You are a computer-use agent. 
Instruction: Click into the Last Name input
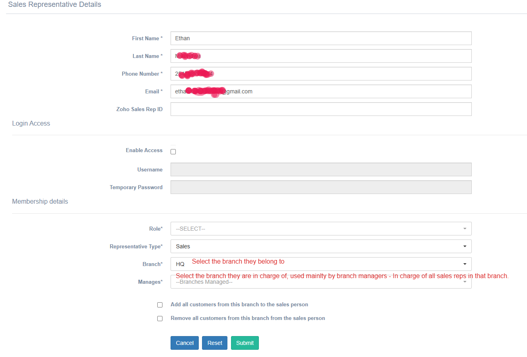coord(321,56)
